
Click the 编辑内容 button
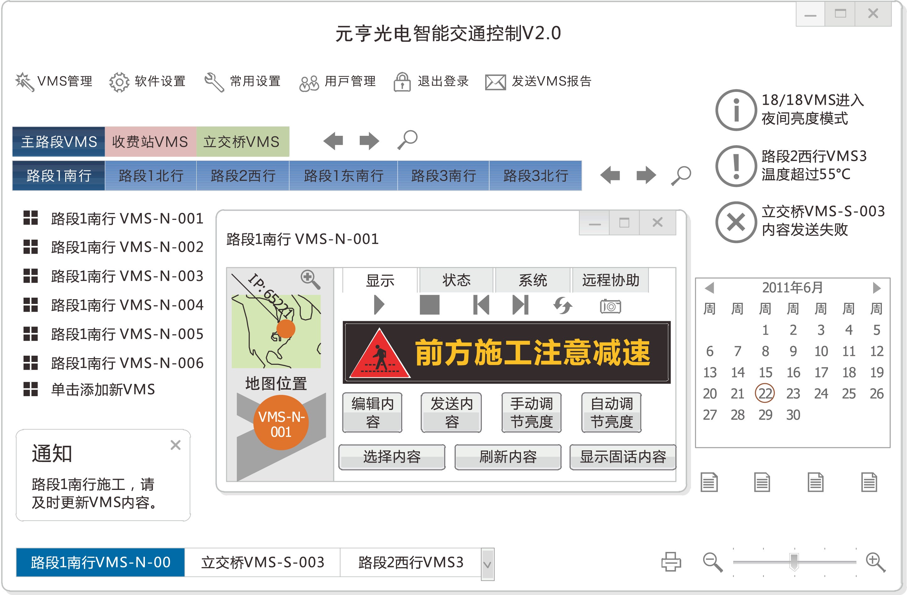point(372,412)
